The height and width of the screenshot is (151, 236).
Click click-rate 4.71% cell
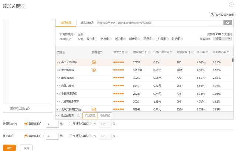(201, 102)
